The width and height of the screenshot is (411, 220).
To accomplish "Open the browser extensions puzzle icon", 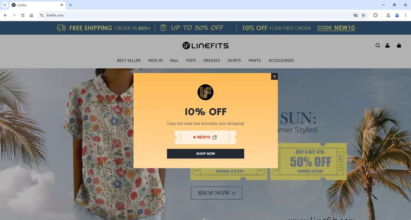I will 375,15.
